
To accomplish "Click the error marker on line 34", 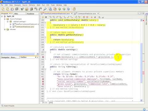I will click(x=43, y=57).
